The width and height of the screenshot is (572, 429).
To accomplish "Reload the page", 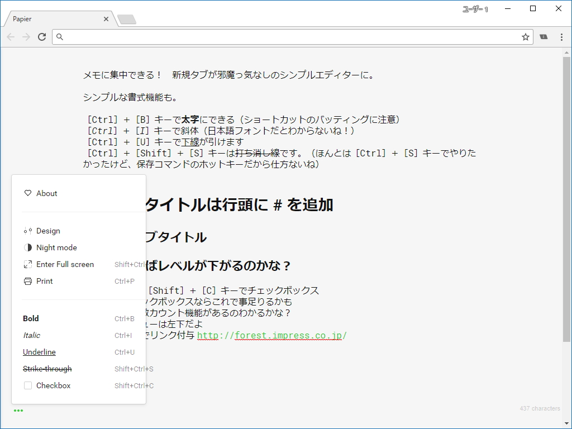I will tap(42, 37).
